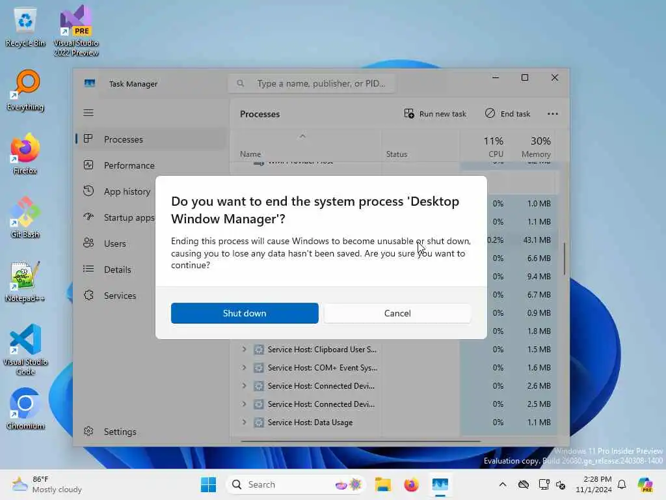Image resolution: width=666 pixels, height=500 pixels.
Task: Expand Service Host: Clipboard User Service row
Action: pyautogui.click(x=245, y=349)
